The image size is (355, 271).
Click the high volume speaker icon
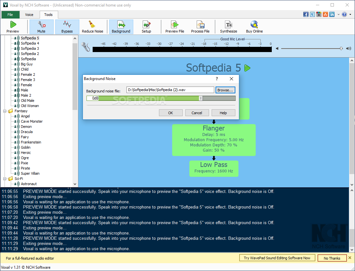[348, 48]
